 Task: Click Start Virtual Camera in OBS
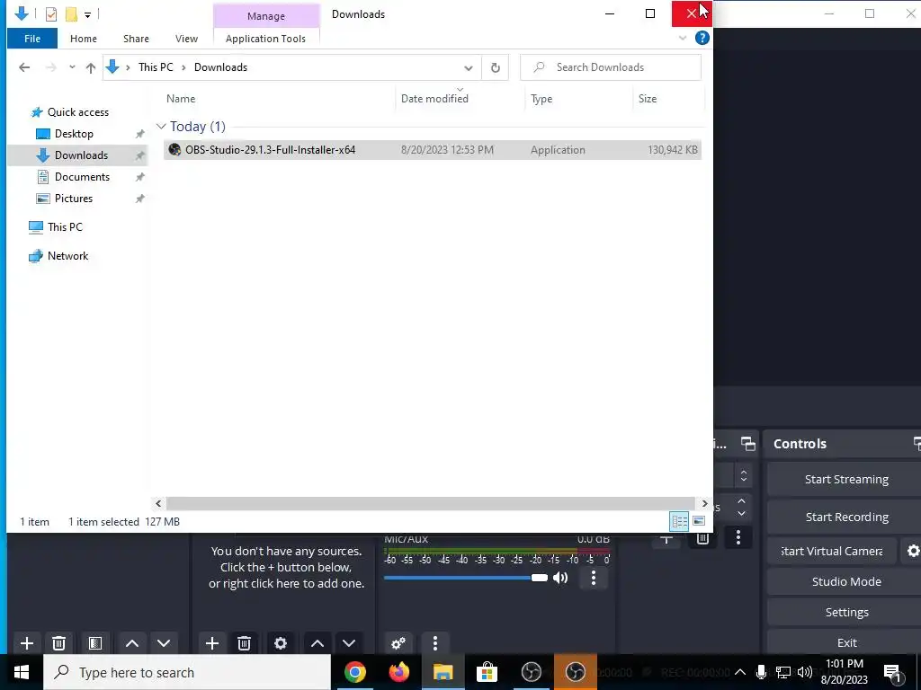pos(832,551)
